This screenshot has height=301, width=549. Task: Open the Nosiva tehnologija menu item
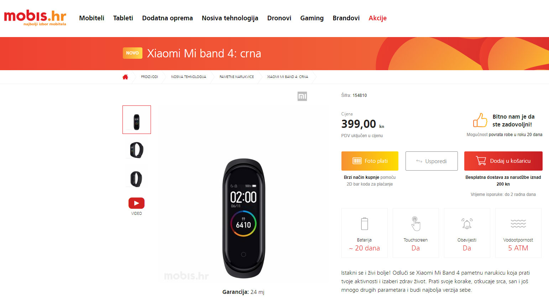click(x=230, y=18)
